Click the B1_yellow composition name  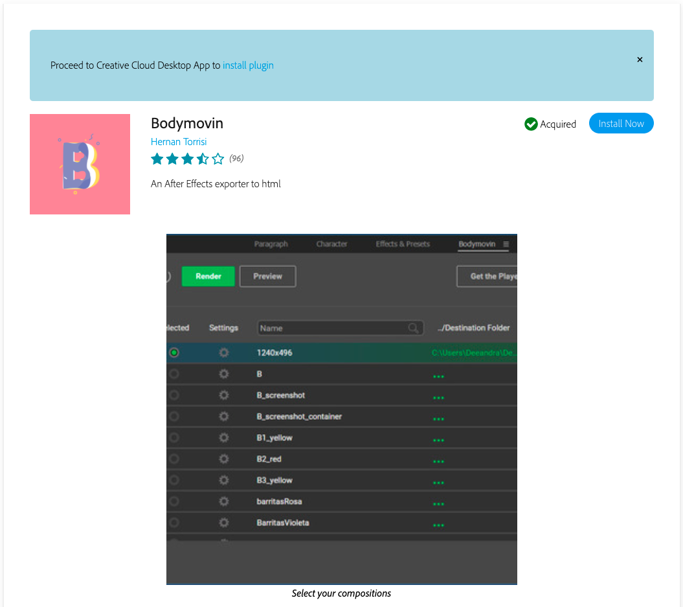[274, 437]
